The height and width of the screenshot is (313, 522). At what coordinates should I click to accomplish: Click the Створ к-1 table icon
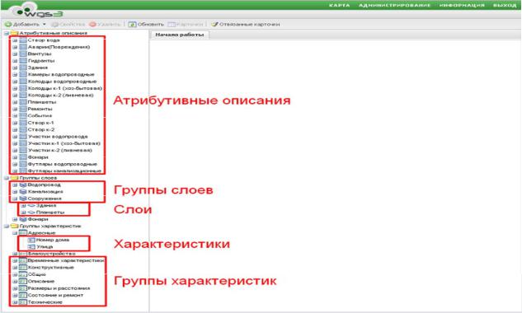[22, 123]
